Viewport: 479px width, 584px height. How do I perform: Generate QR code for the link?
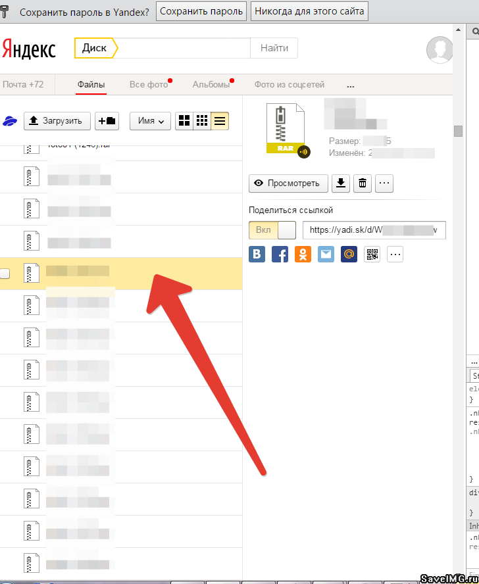pyautogui.click(x=372, y=255)
